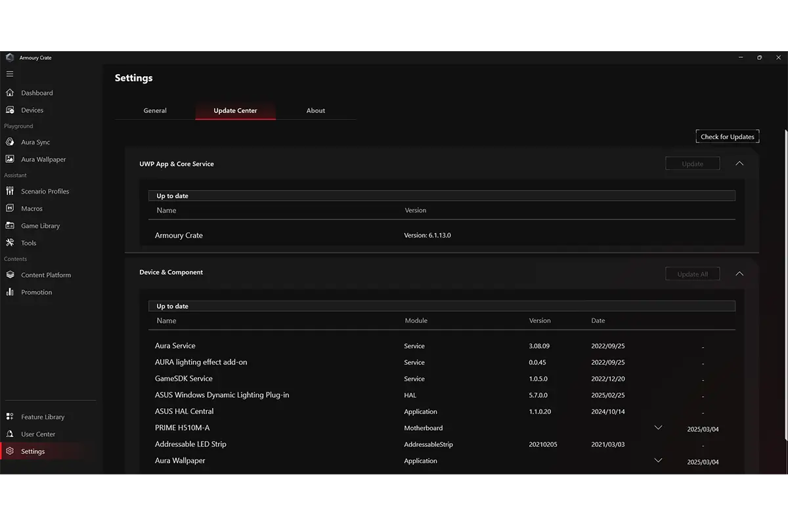
Task: Click Aura Wallpaper in the component list
Action: 180,461
